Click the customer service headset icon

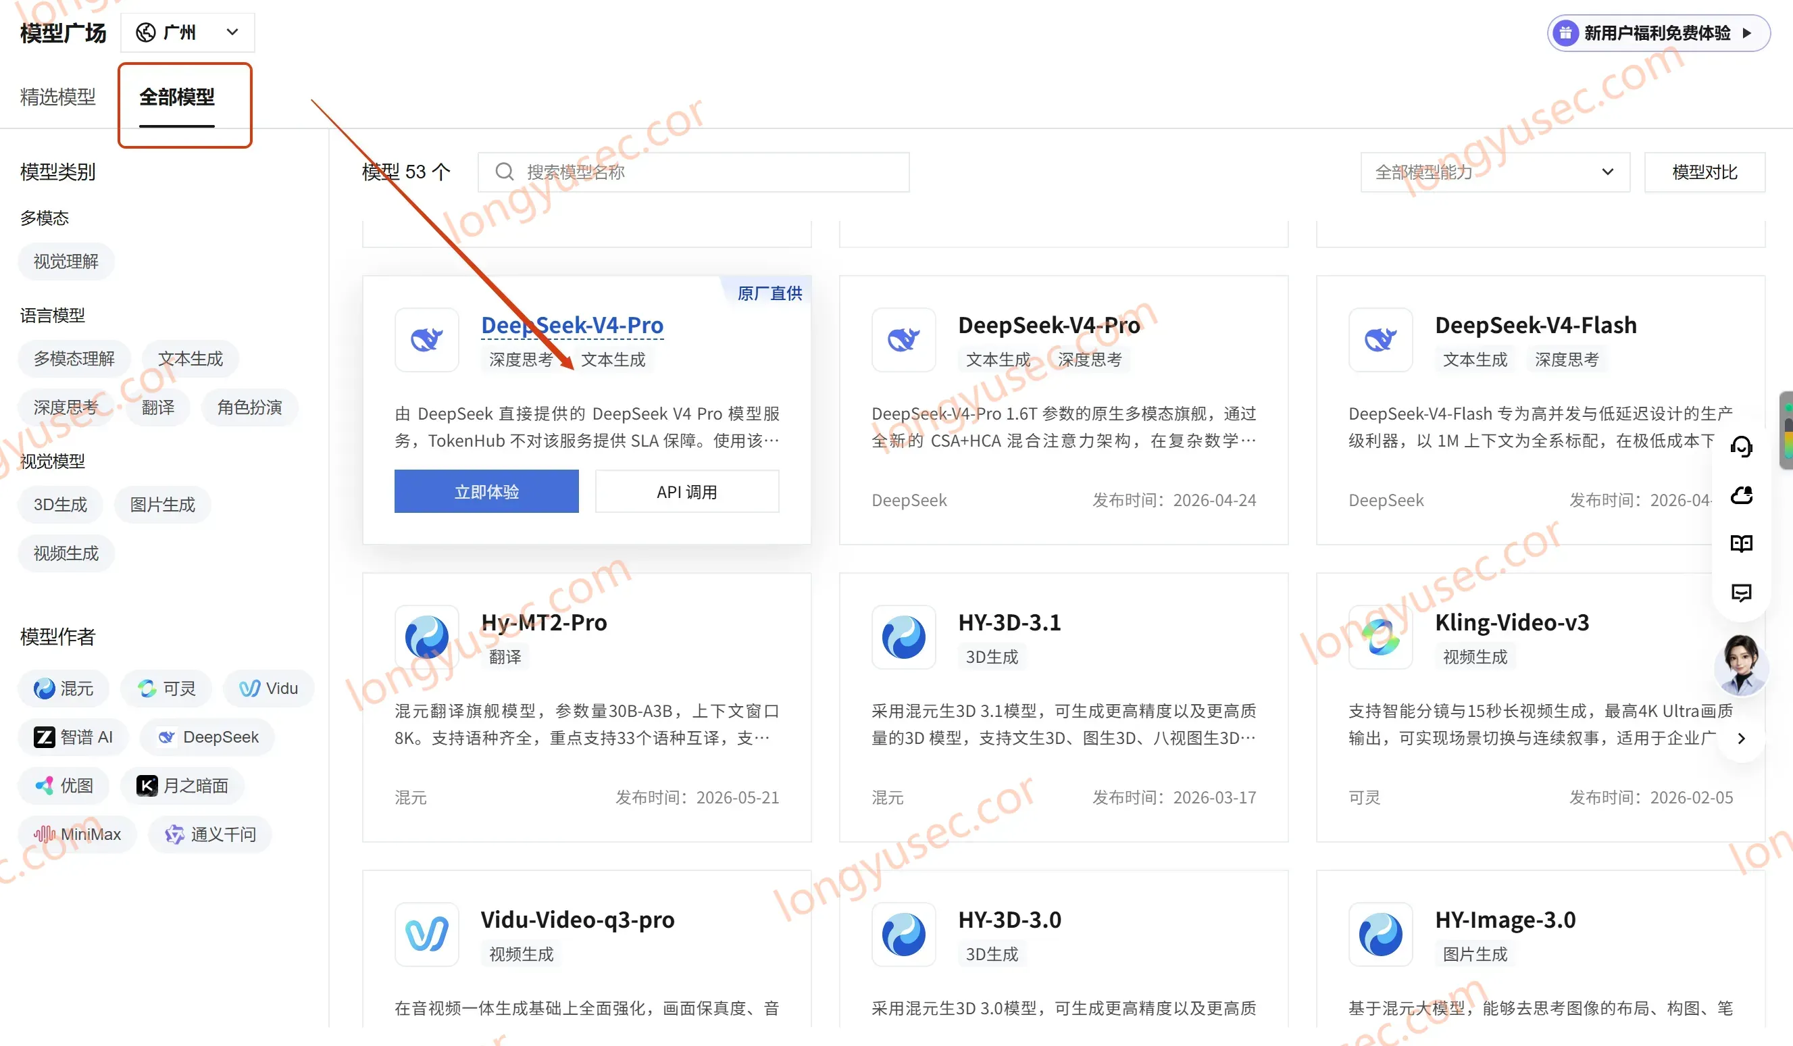tap(1741, 447)
